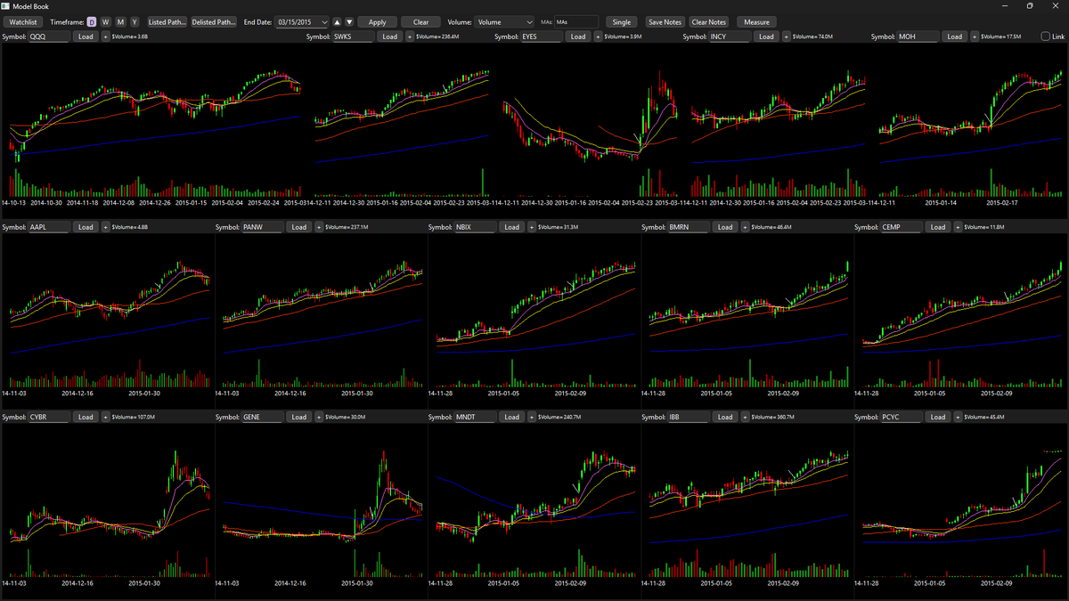Click the $Volume=4.8B label for AAPL
The width and height of the screenshot is (1069, 601).
click(x=130, y=227)
